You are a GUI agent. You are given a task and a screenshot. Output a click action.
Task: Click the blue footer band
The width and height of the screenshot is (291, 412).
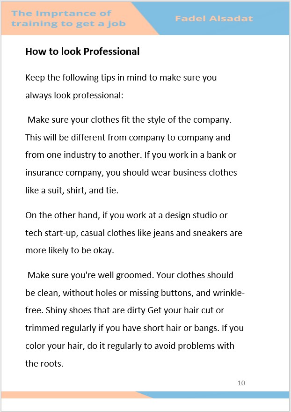225,395
